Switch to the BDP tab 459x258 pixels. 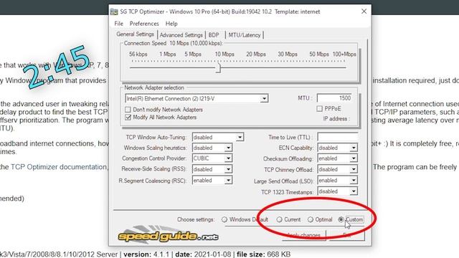pos(214,35)
